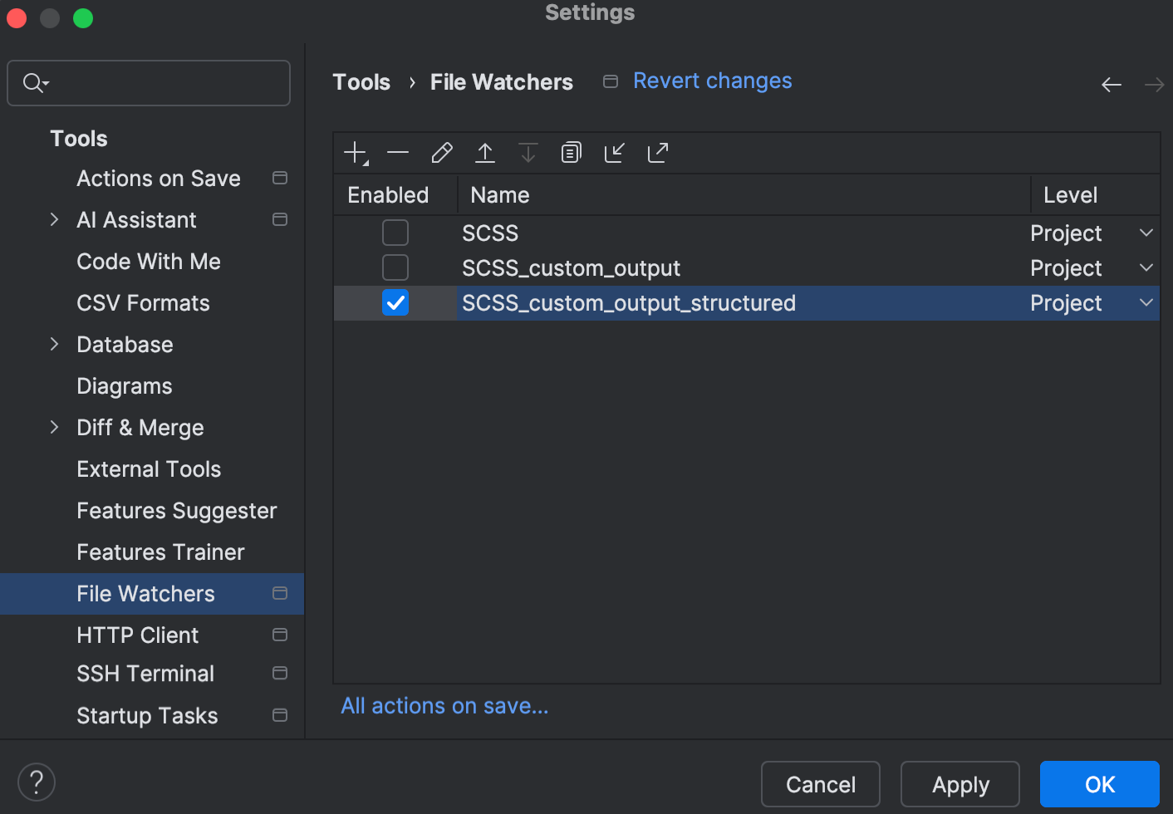The image size is (1173, 814).
Task: Enable the SCSS_custom_output watcher
Action: (x=395, y=267)
